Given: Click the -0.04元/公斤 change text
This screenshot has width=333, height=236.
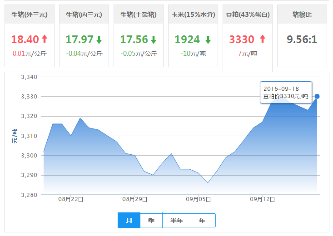Looking at the screenshot, I should (x=84, y=54).
